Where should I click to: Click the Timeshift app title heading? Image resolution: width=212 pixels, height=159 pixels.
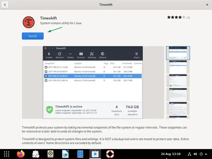point(48,18)
